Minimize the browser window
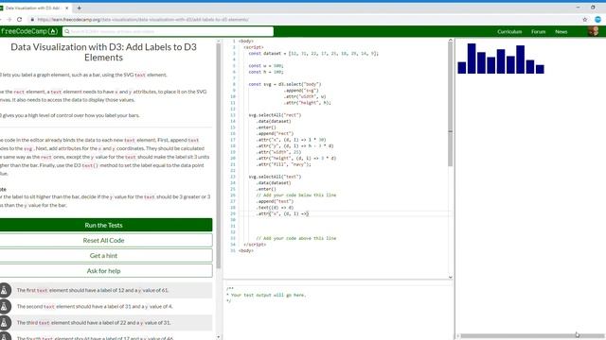Image resolution: width=606 pixels, height=340 pixels. click(x=578, y=8)
